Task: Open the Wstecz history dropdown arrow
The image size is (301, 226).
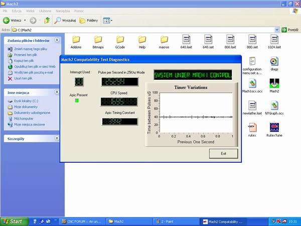Action: [25, 21]
